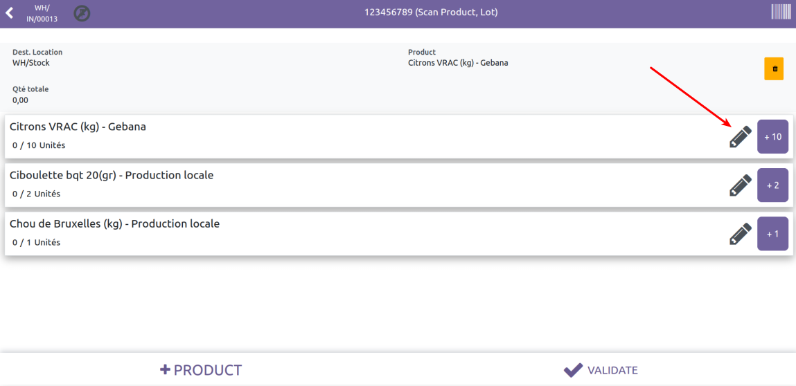The width and height of the screenshot is (796, 386).
Task: Edit the Ciboulette bqt line with pencil
Action: (740, 185)
